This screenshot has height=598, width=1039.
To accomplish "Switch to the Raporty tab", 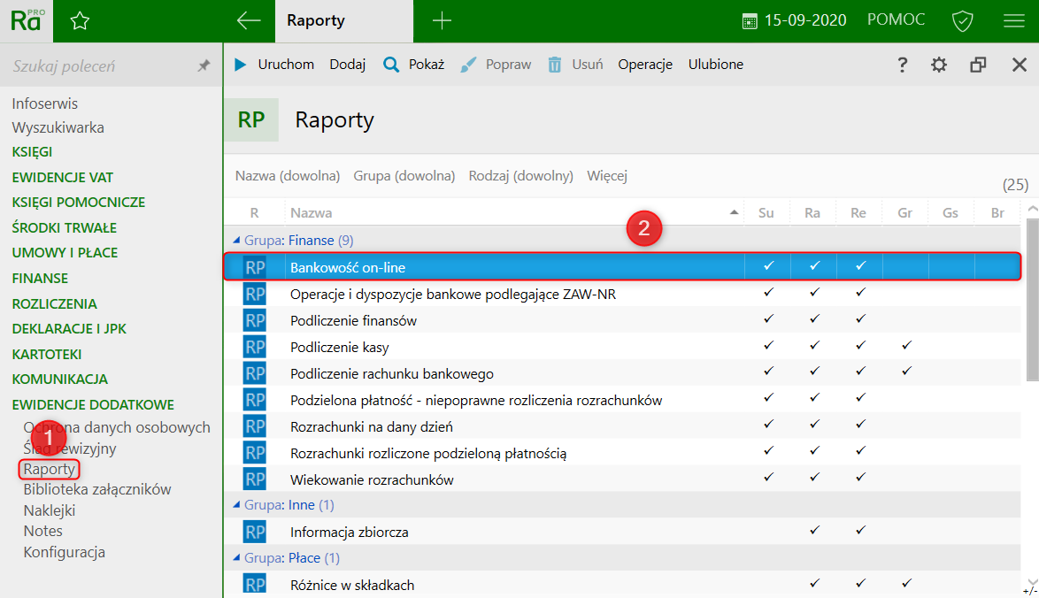I will [x=316, y=21].
